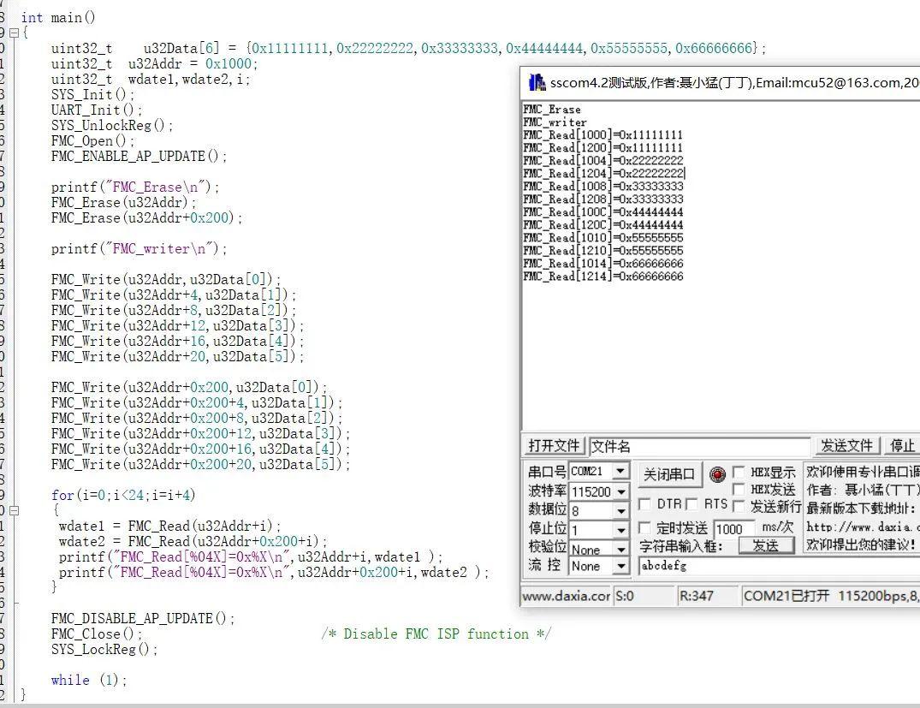Click the 停止 stop button
Viewport: 920px width, 708px height.
902,445
